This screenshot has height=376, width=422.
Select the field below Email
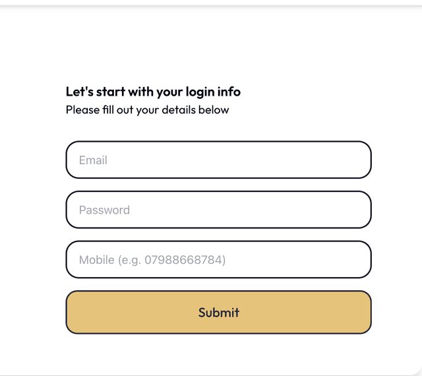coord(218,210)
